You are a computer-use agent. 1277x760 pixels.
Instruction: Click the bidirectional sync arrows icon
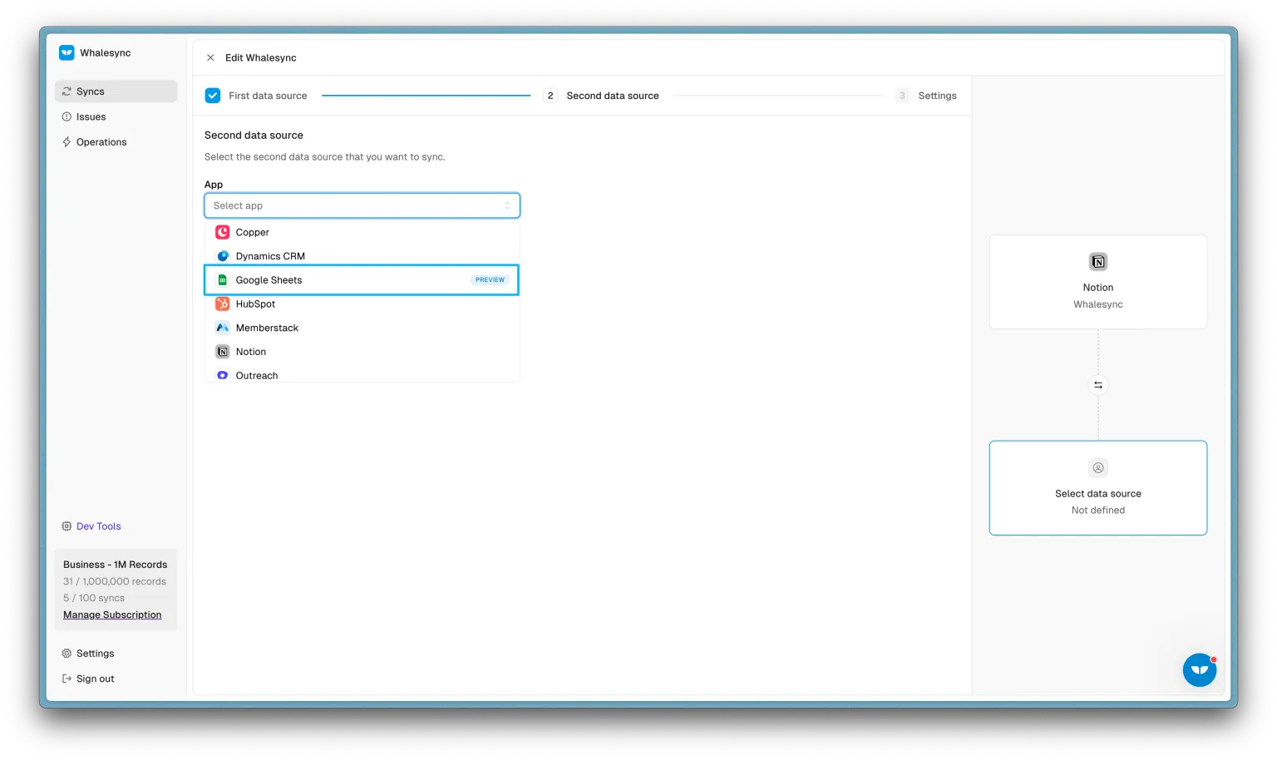(x=1098, y=385)
